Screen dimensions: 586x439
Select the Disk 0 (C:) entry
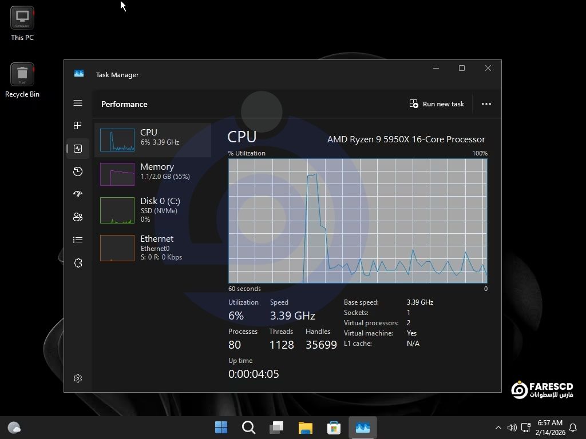click(153, 210)
